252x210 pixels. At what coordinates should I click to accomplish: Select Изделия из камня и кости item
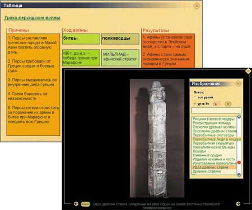pos(214,159)
